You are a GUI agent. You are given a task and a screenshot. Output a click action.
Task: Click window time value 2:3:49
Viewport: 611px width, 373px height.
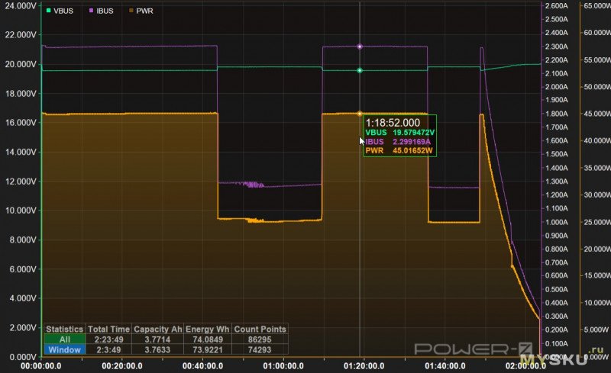tap(108, 349)
